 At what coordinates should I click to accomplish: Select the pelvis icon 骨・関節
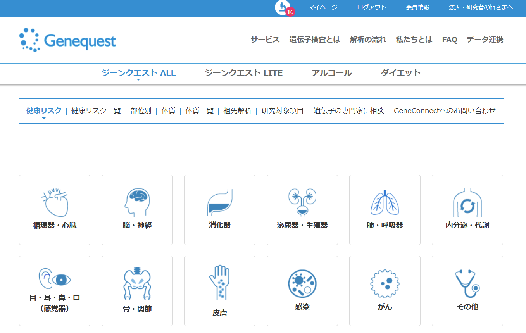coord(137,283)
